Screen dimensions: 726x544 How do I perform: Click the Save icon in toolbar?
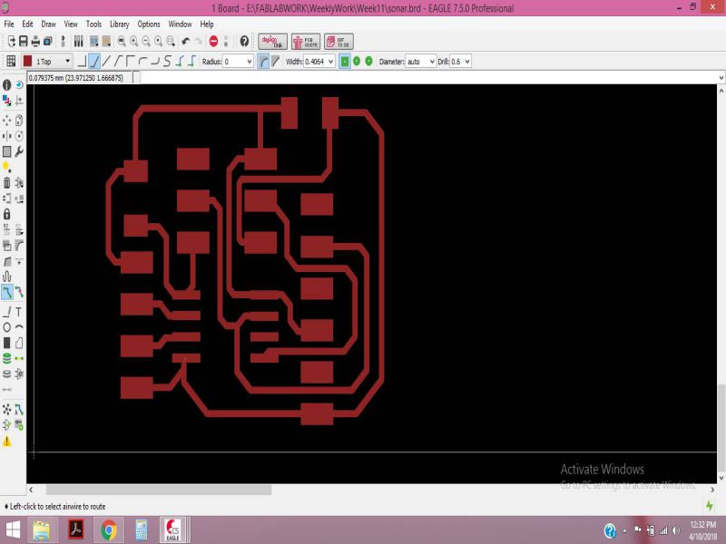pos(23,41)
